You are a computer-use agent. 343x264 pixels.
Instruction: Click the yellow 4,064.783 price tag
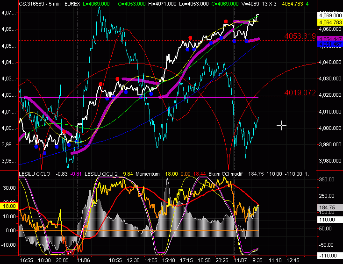click(x=329, y=22)
